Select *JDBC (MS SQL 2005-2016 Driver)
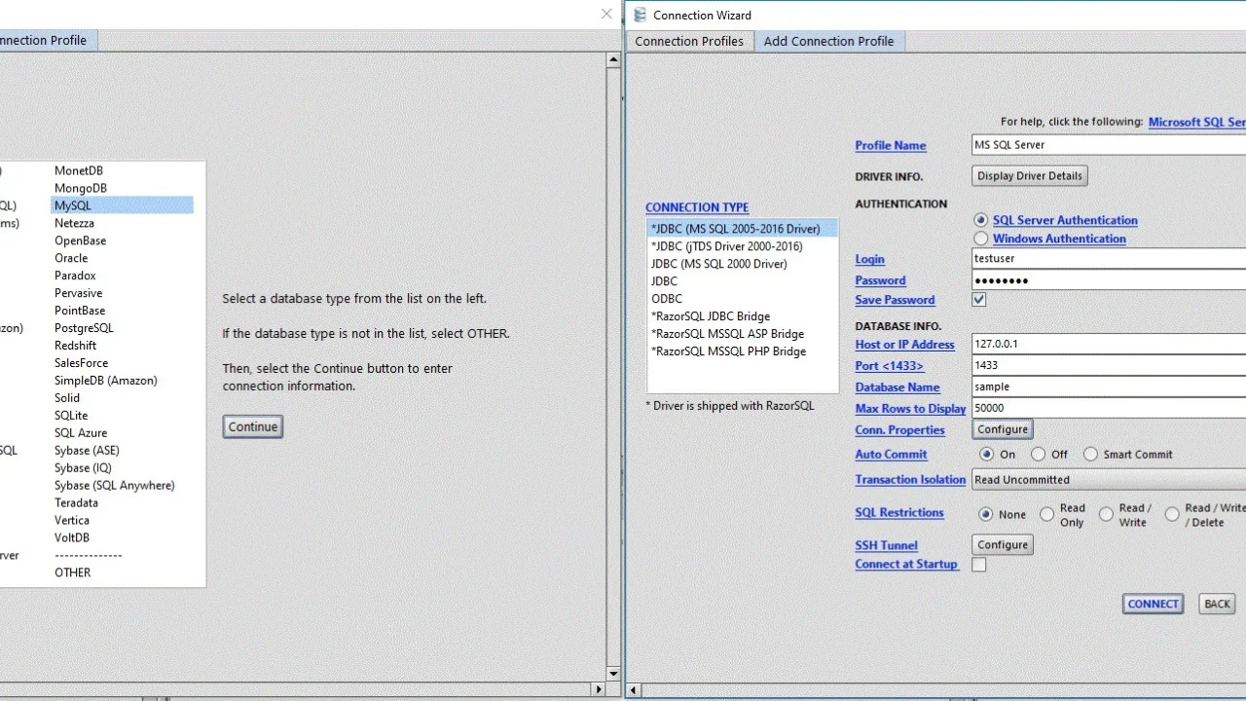Image resolution: width=1246 pixels, height=701 pixels. [x=742, y=229]
